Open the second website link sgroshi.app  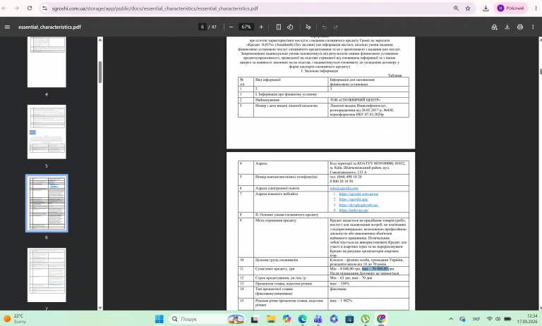[x=354, y=199]
